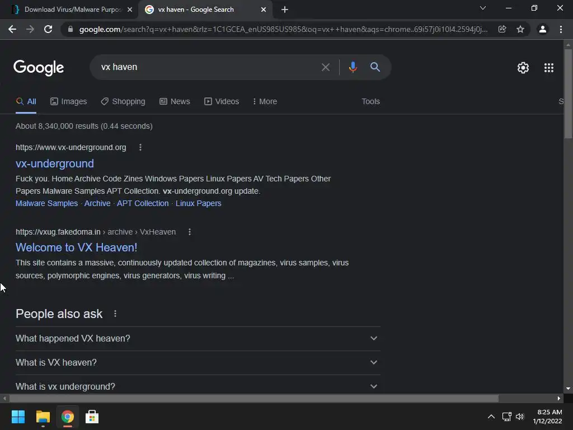Open a new browser tab with plus icon
Screen dimensions: 573x430
[x=285, y=10]
